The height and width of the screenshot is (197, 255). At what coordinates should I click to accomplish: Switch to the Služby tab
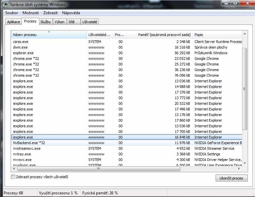(45, 22)
